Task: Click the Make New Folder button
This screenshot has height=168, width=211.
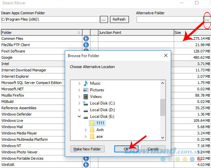Action: [88, 149]
